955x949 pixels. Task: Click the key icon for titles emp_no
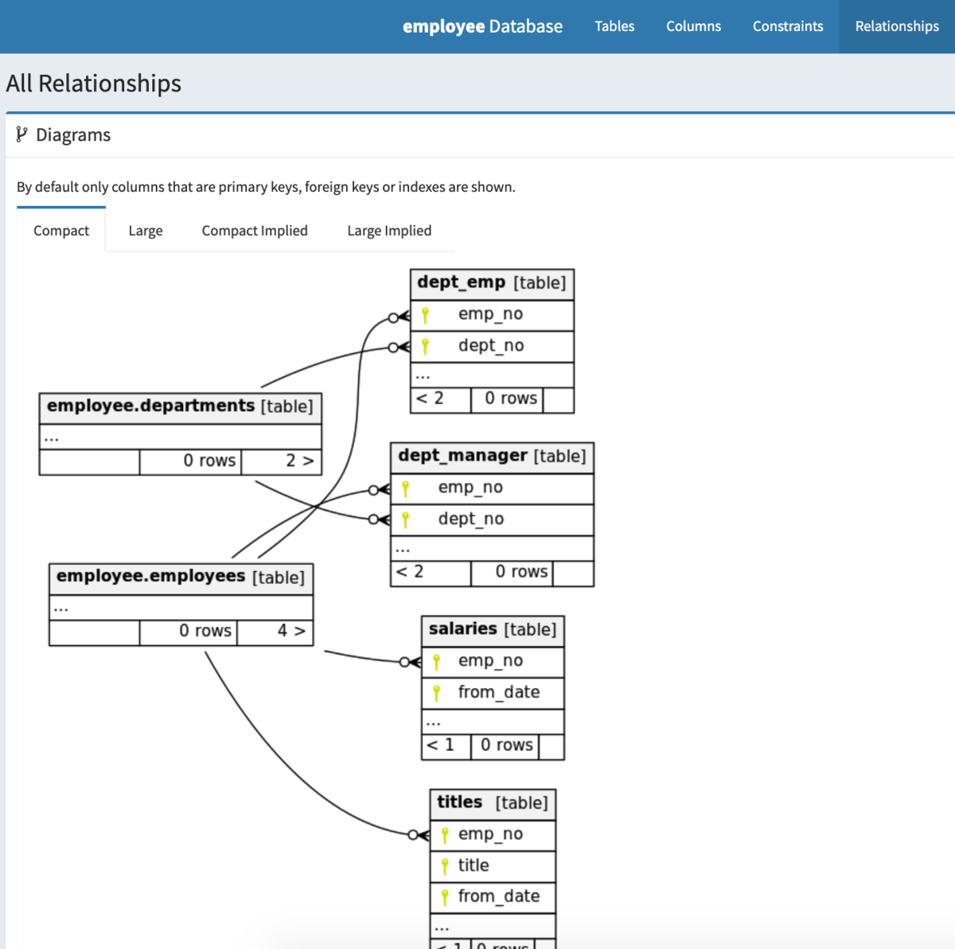(x=445, y=835)
